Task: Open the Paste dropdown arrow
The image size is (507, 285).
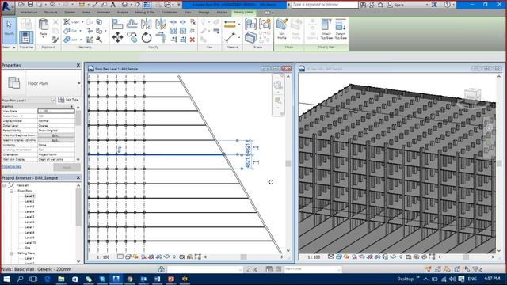Action: (43, 37)
